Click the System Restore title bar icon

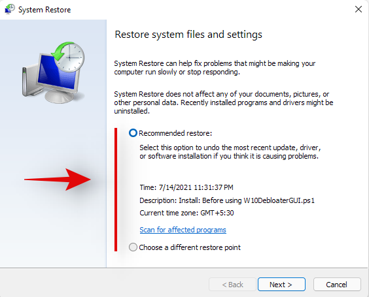pyautogui.click(x=10, y=9)
